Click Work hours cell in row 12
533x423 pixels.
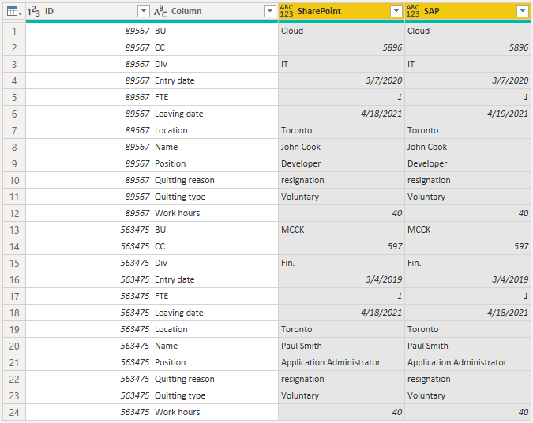[x=215, y=213]
